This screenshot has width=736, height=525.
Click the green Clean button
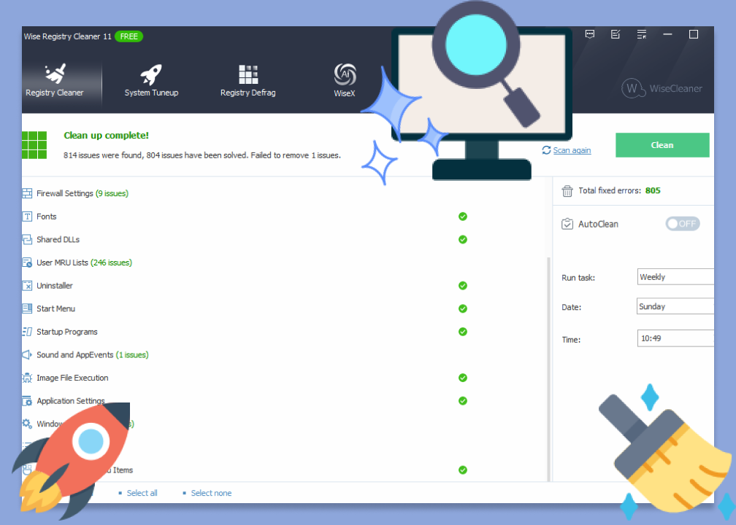coord(662,145)
